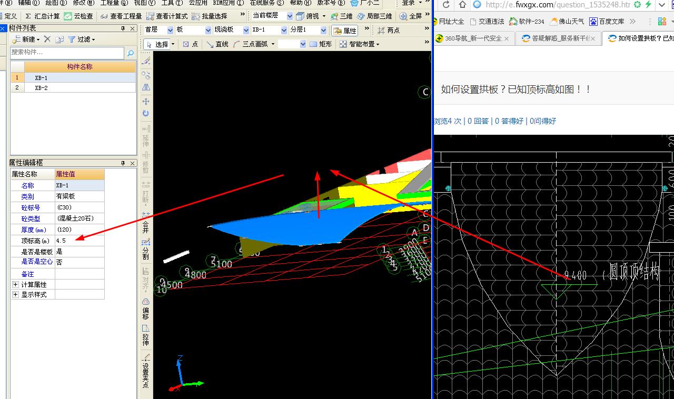Open 工程量(Q) menu
674x399 pixels.
click(x=114, y=3)
